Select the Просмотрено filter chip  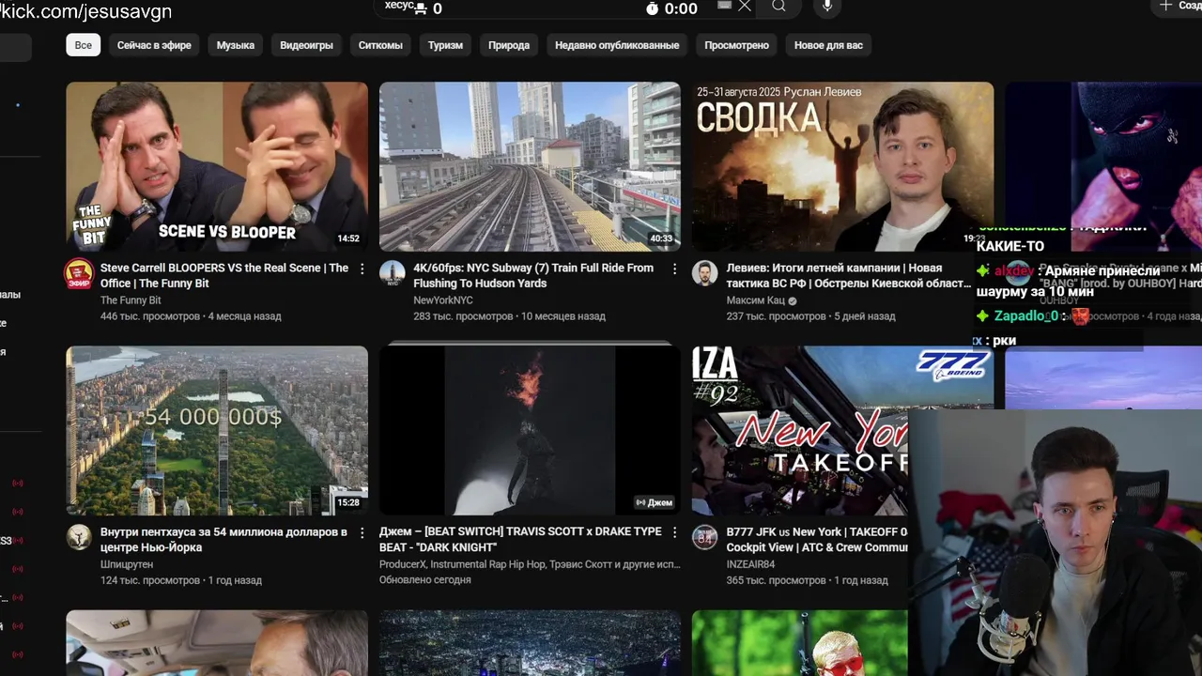tap(737, 45)
